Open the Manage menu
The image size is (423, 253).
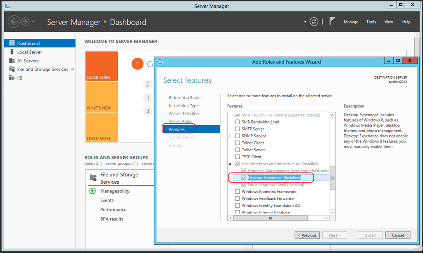(351, 22)
